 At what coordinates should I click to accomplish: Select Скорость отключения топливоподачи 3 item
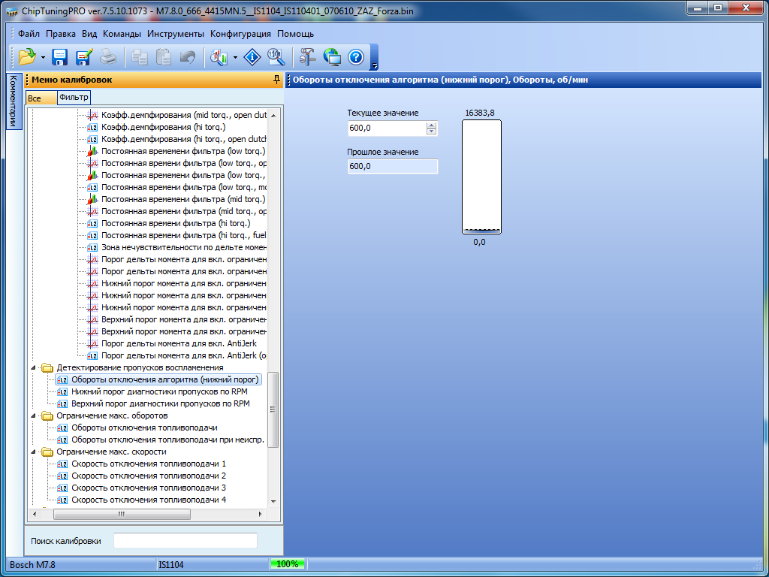[149, 488]
